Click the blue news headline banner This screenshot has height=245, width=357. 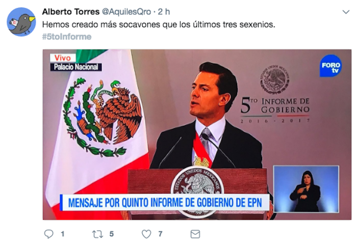[164, 202]
